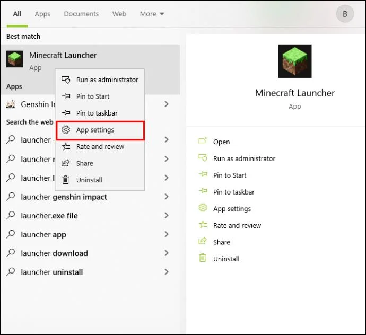Viewport: 366px width, 335px height.
Task: Click the trash icon next to Uninstall in context menu
Action: pos(66,180)
